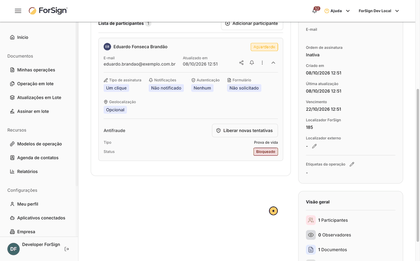Open participant more options menu
Screen dimensions: 420x261
coord(262,63)
